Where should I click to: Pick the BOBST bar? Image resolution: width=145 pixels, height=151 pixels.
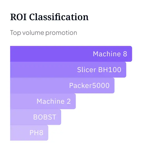[x=36, y=117]
